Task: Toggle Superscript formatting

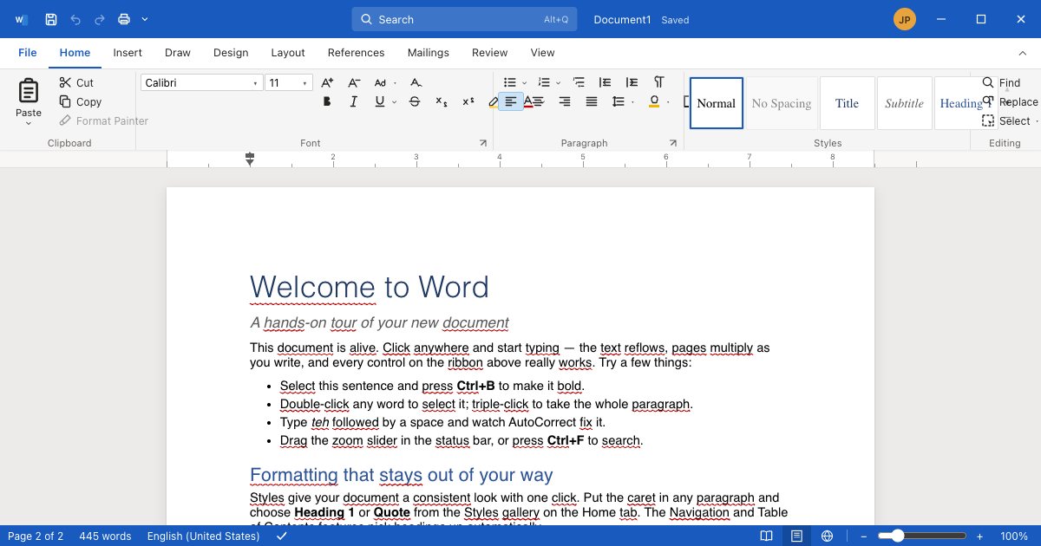Action: [x=468, y=101]
